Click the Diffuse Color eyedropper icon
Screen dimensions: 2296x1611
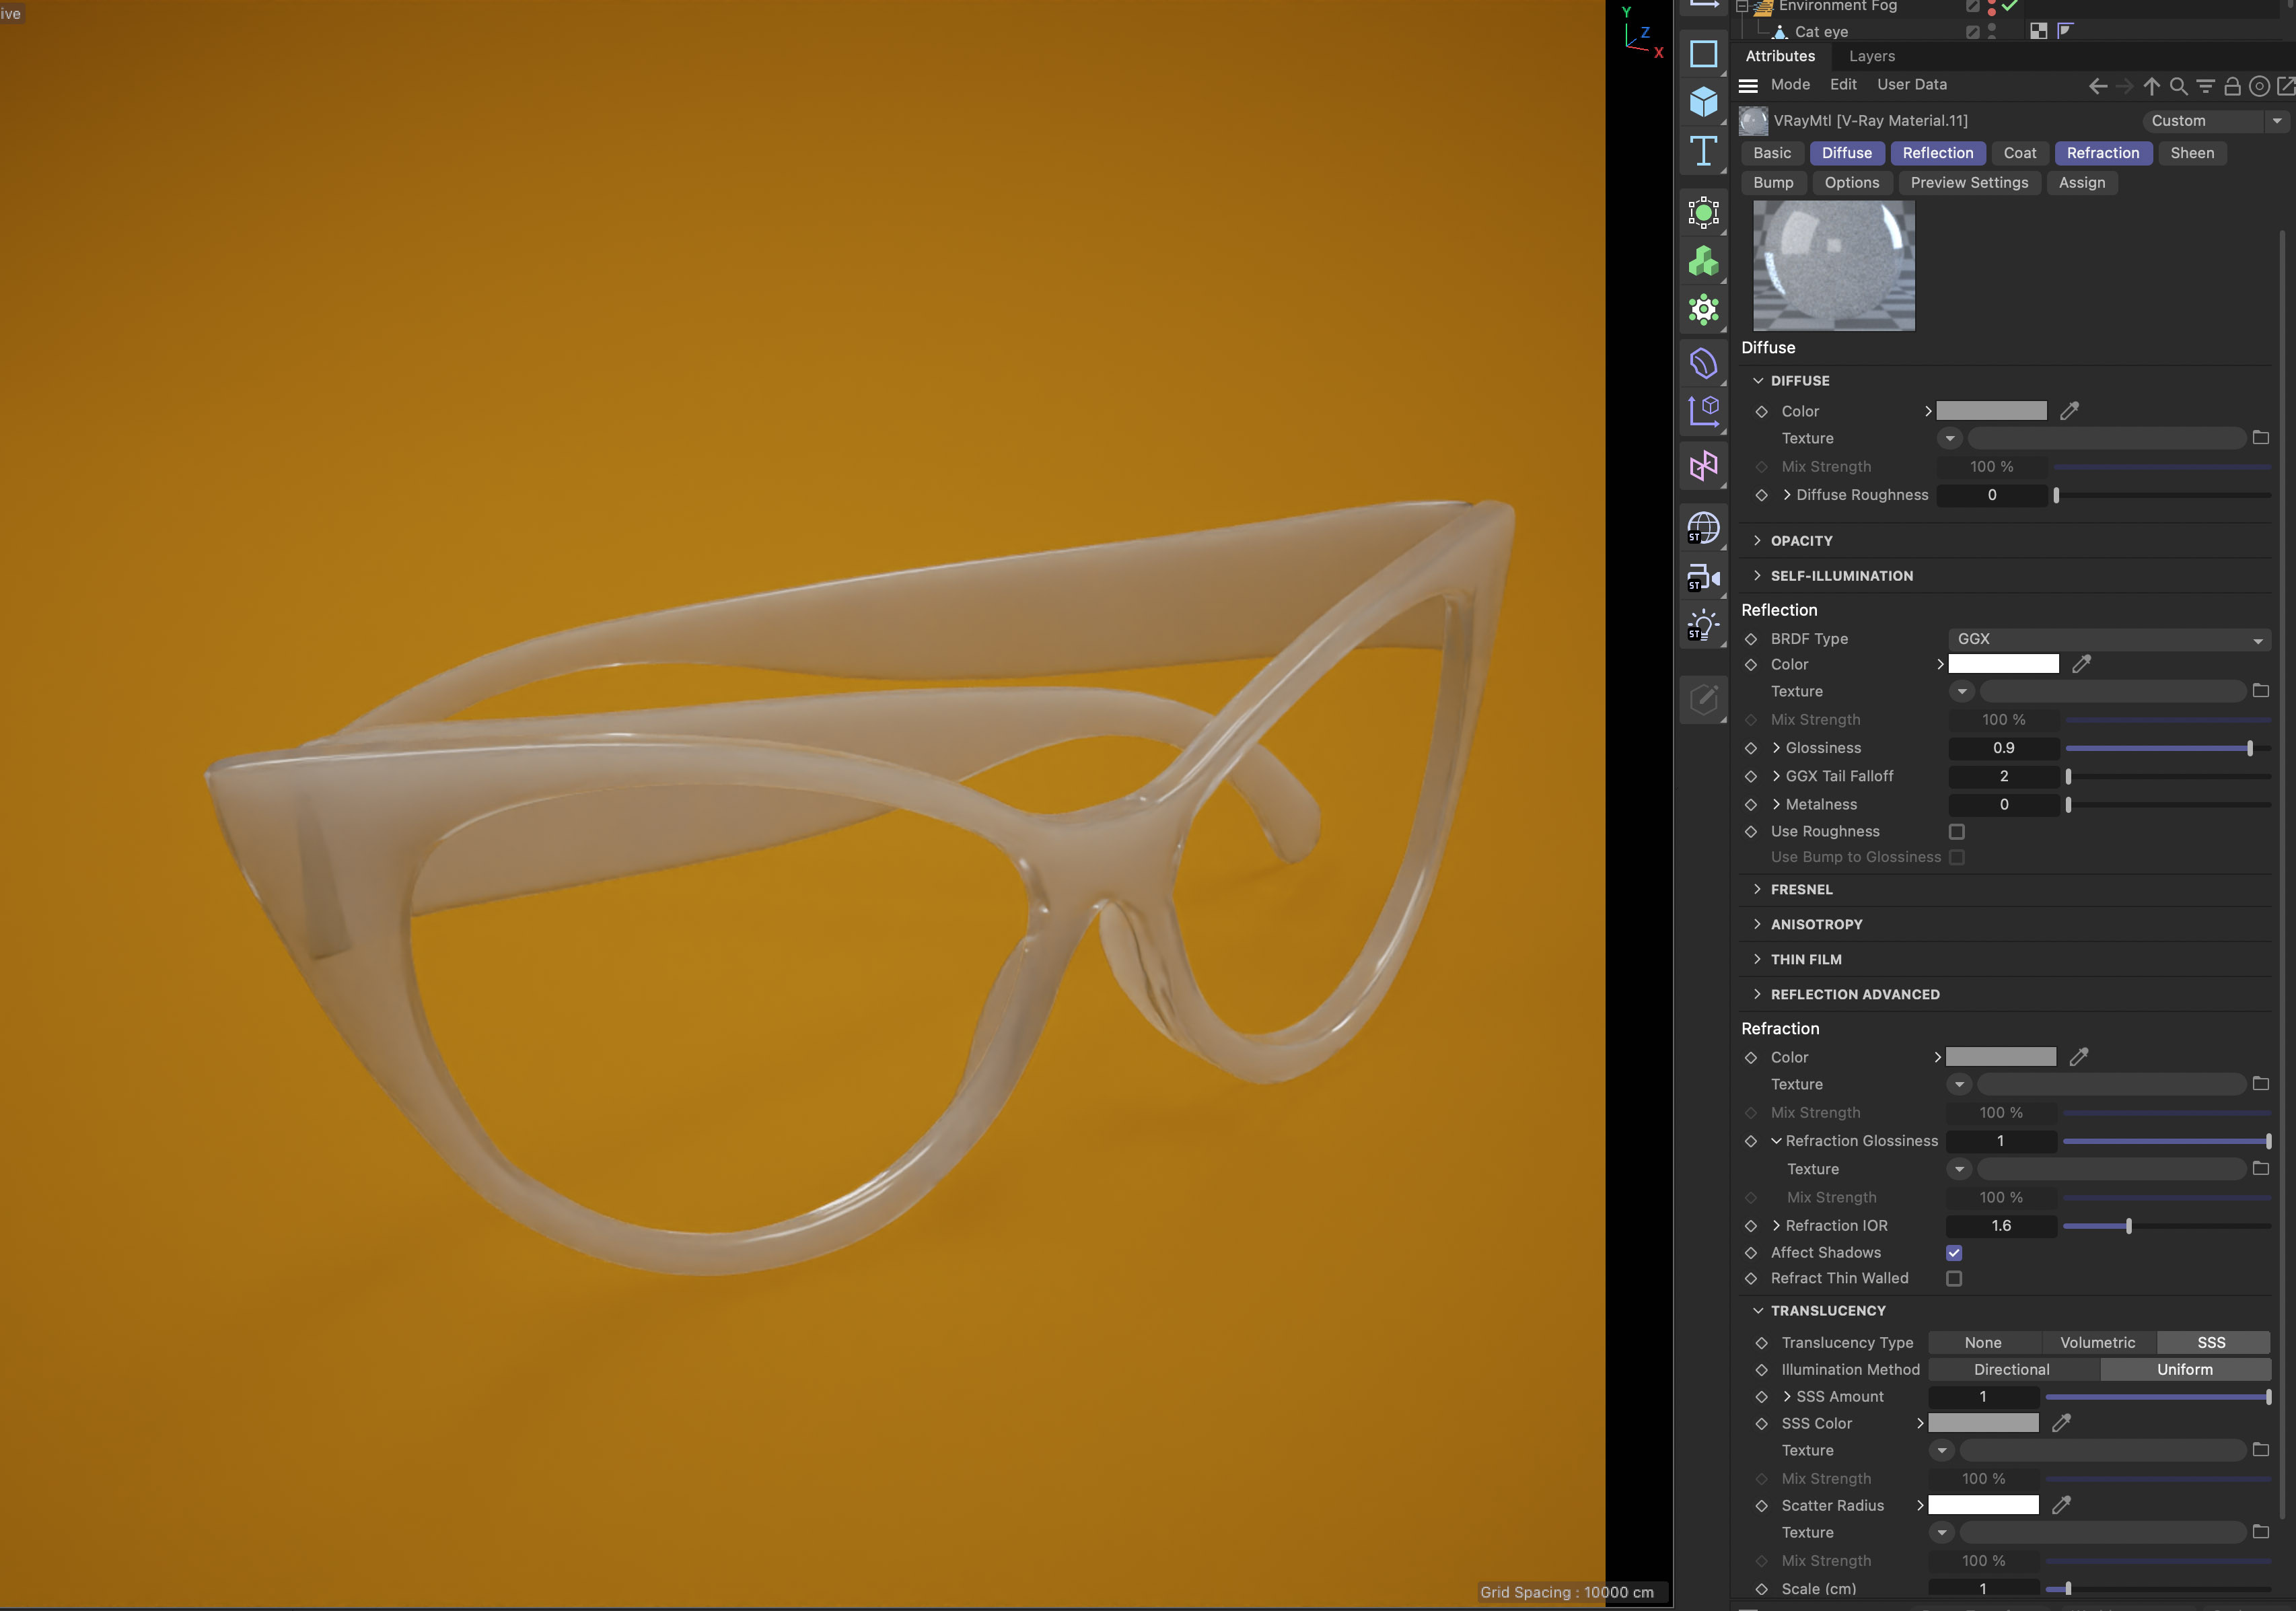2069,410
